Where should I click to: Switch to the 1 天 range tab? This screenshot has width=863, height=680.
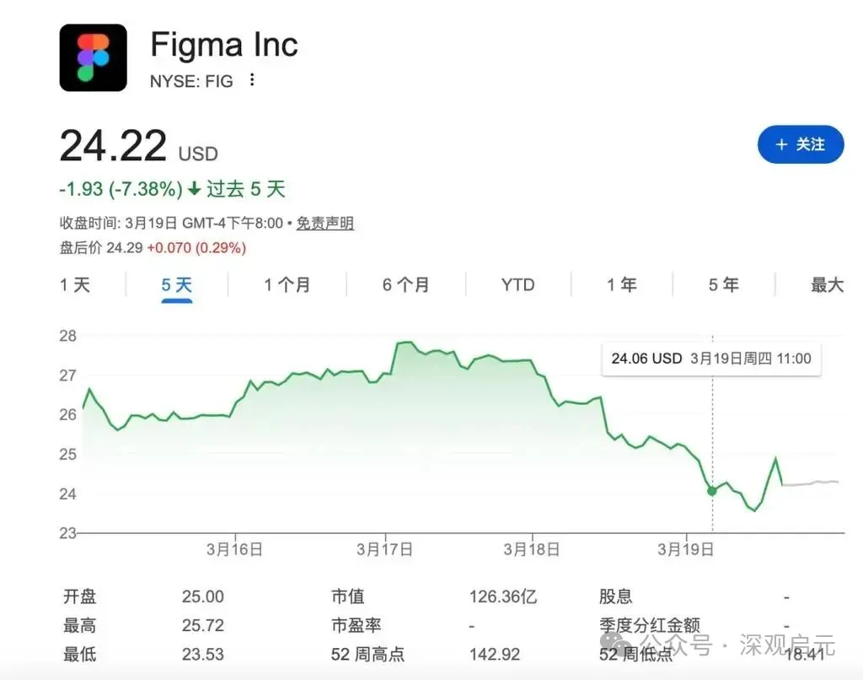[x=75, y=285]
